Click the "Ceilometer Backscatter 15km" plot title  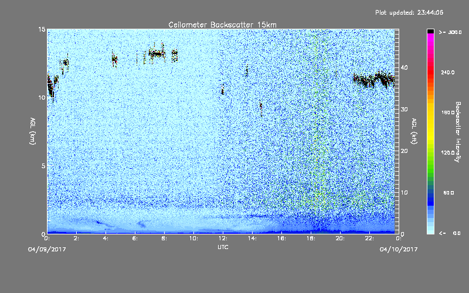(x=222, y=25)
